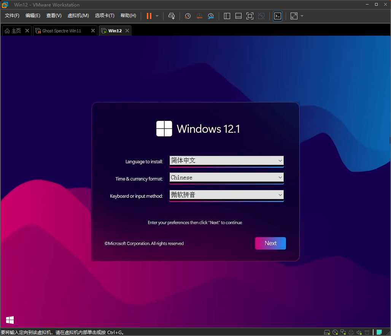The width and height of the screenshot is (391, 336).
Task: Open the Time & currency format dropdown
Action: click(226, 178)
